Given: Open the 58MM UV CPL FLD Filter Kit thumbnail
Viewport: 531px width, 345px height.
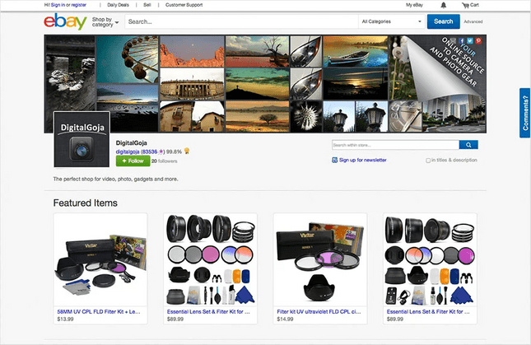Looking at the screenshot, I should coord(100,258).
